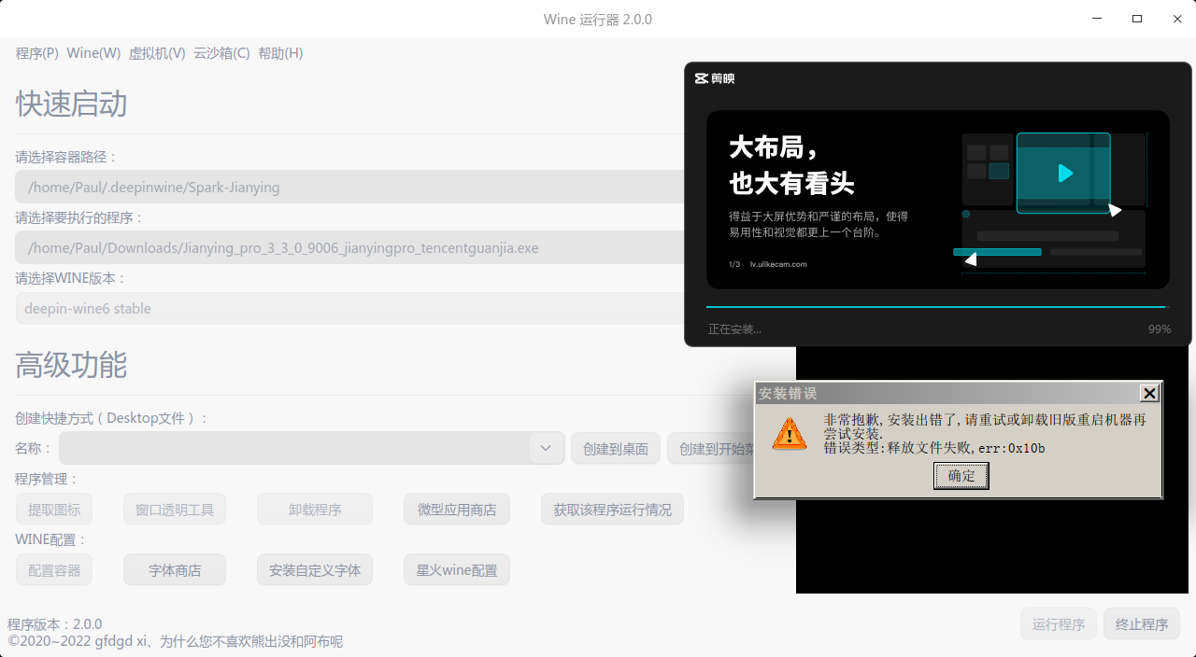The height and width of the screenshot is (657, 1196).
Task: Click into the shortcut 名称 input field
Action: pyautogui.click(x=294, y=448)
